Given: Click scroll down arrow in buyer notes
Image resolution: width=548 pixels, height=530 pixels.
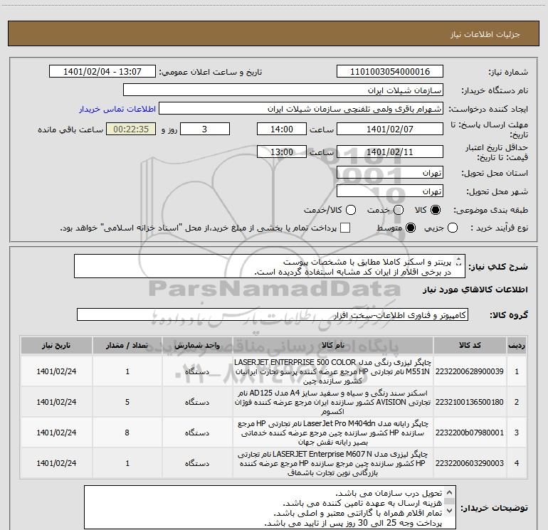Looking at the screenshot, I should click(450, 511).
